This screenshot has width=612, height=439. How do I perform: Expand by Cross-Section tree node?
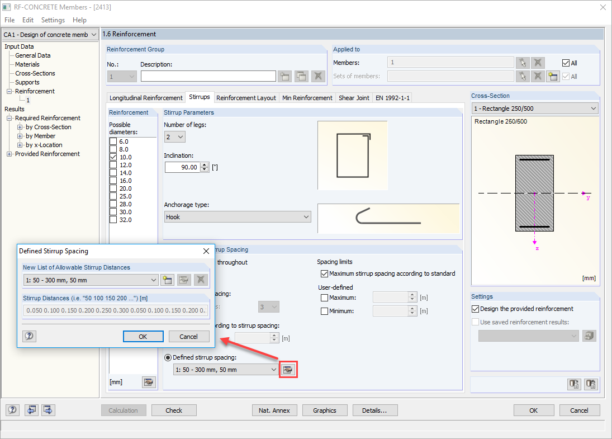point(20,127)
